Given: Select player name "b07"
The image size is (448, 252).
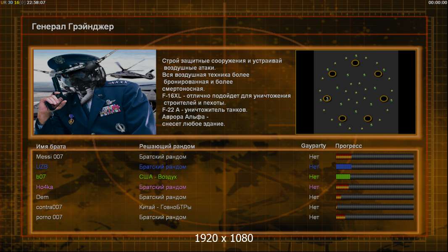Looking at the screenshot, I should point(41,177).
